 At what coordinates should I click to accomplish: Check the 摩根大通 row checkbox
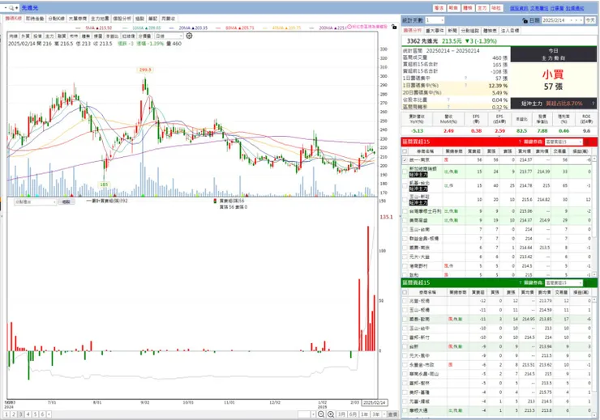(405, 411)
